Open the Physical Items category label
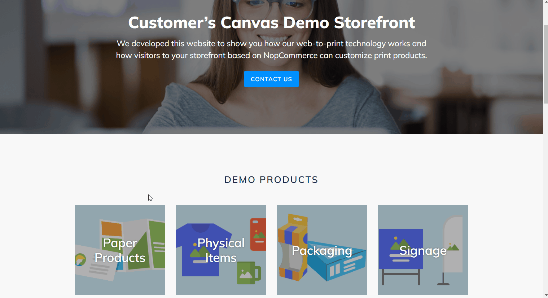 tap(221, 250)
